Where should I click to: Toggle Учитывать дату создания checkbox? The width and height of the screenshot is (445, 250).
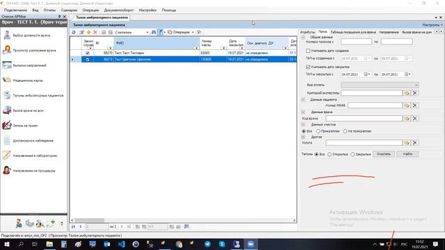pyautogui.click(x=308, y=51)
